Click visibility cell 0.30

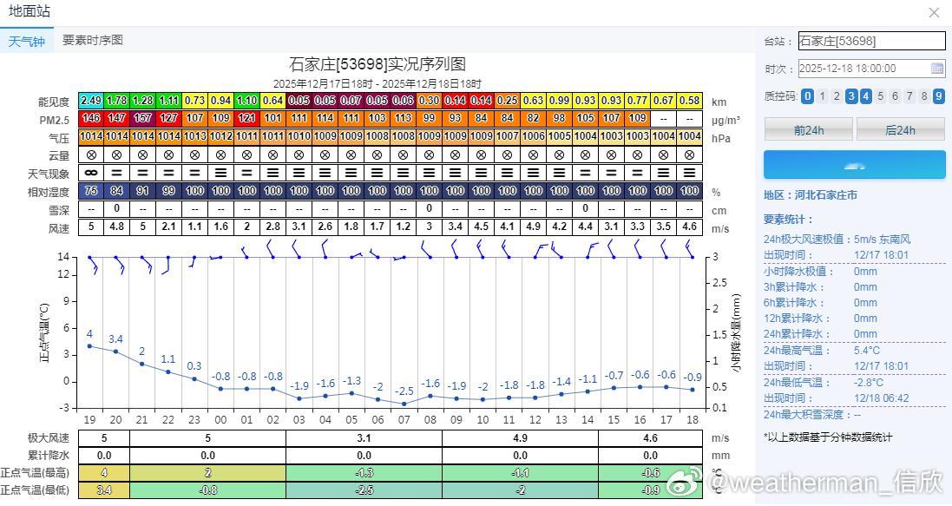(430, 100)
